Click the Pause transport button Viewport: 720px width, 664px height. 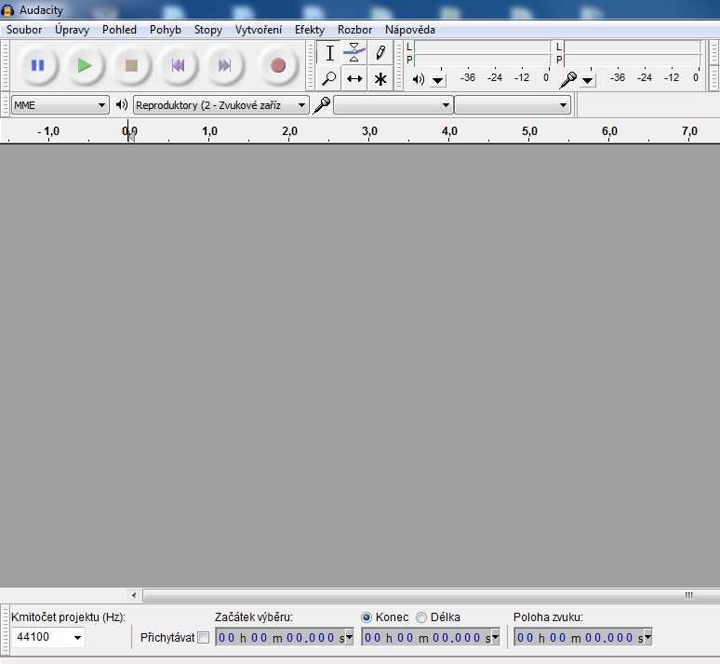[38, 65]
